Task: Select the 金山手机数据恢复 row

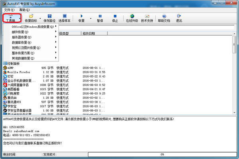Action: click(54, 81)
